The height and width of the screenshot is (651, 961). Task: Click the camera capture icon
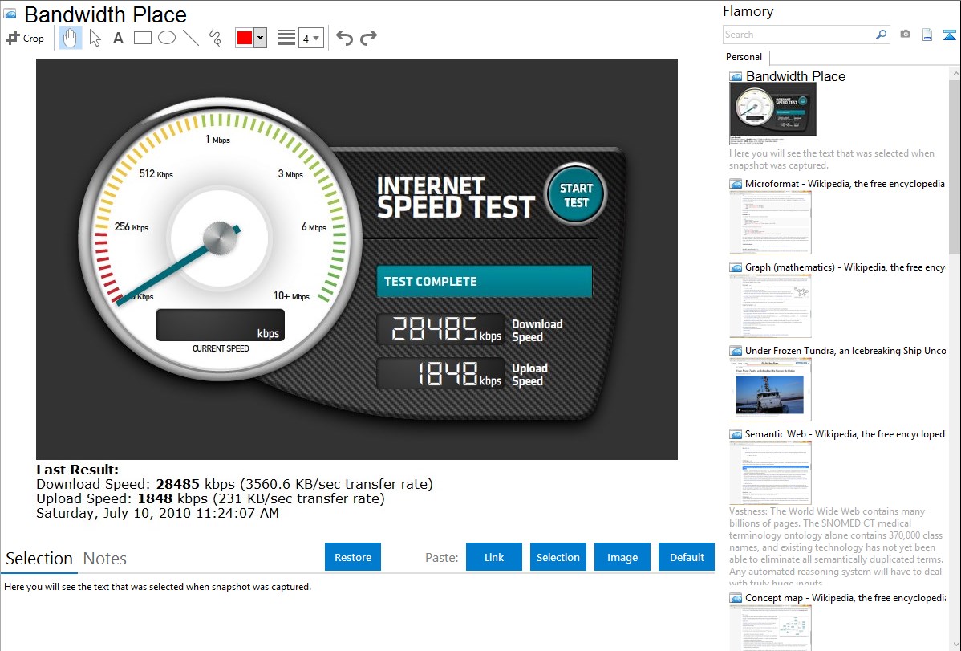(905, 35)
